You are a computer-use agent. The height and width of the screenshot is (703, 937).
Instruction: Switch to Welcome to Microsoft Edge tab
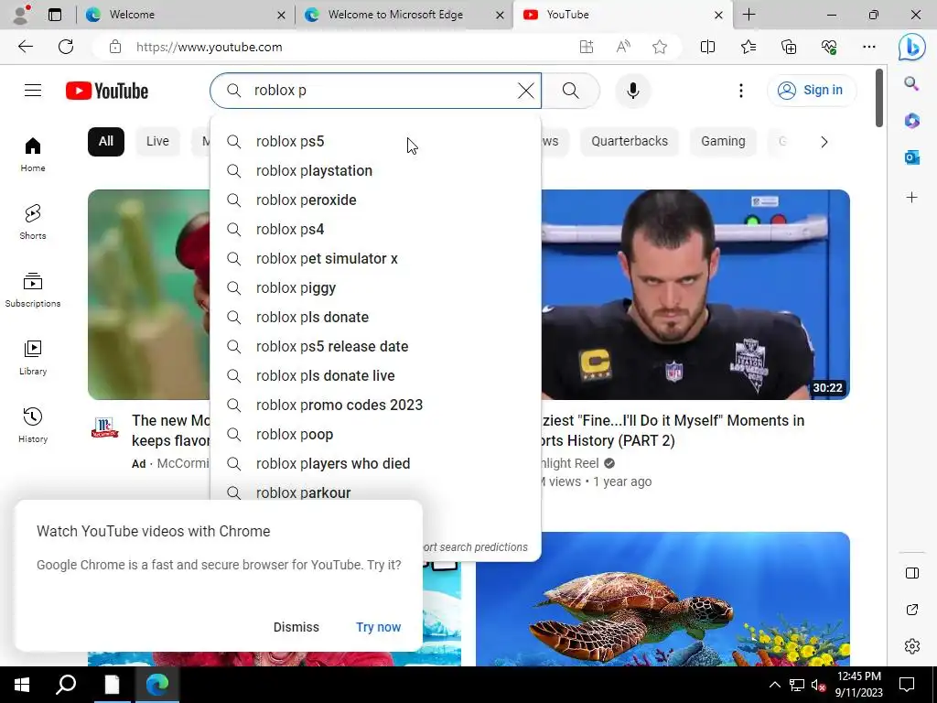click(404, 15)
